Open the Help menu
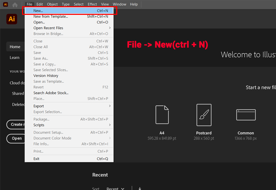 pyautogui.click(x=134, y=4)
